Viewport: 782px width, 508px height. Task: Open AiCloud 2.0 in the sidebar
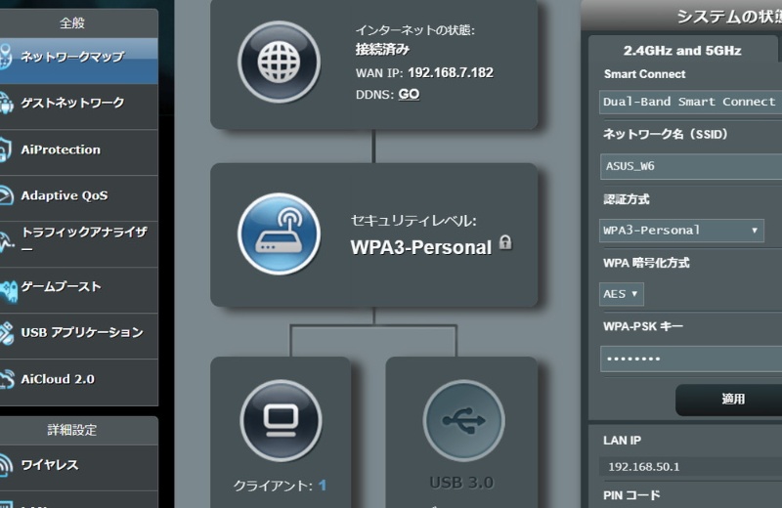[78, 379]
